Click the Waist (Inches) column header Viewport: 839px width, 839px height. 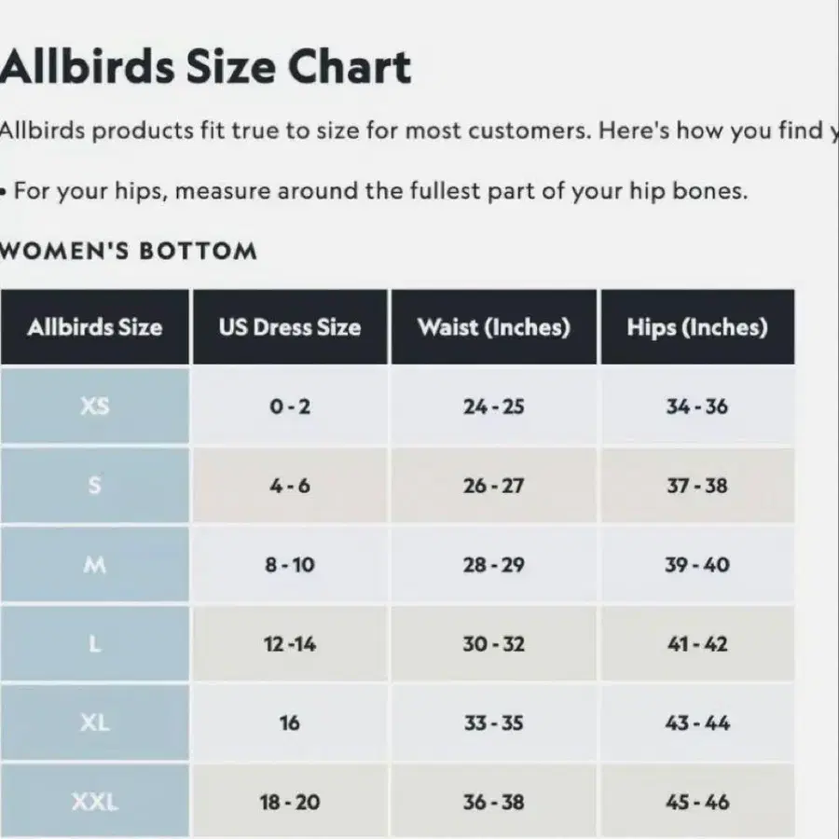pos(493,327)
